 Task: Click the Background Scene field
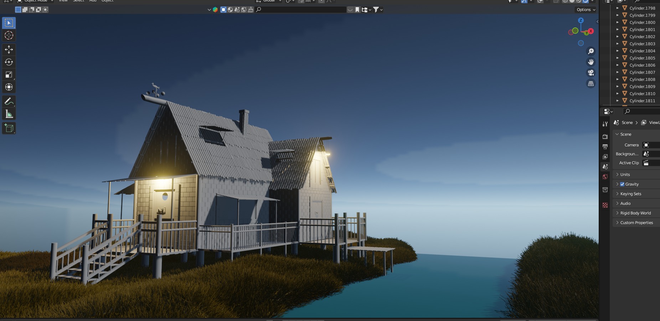coord(651,154)
